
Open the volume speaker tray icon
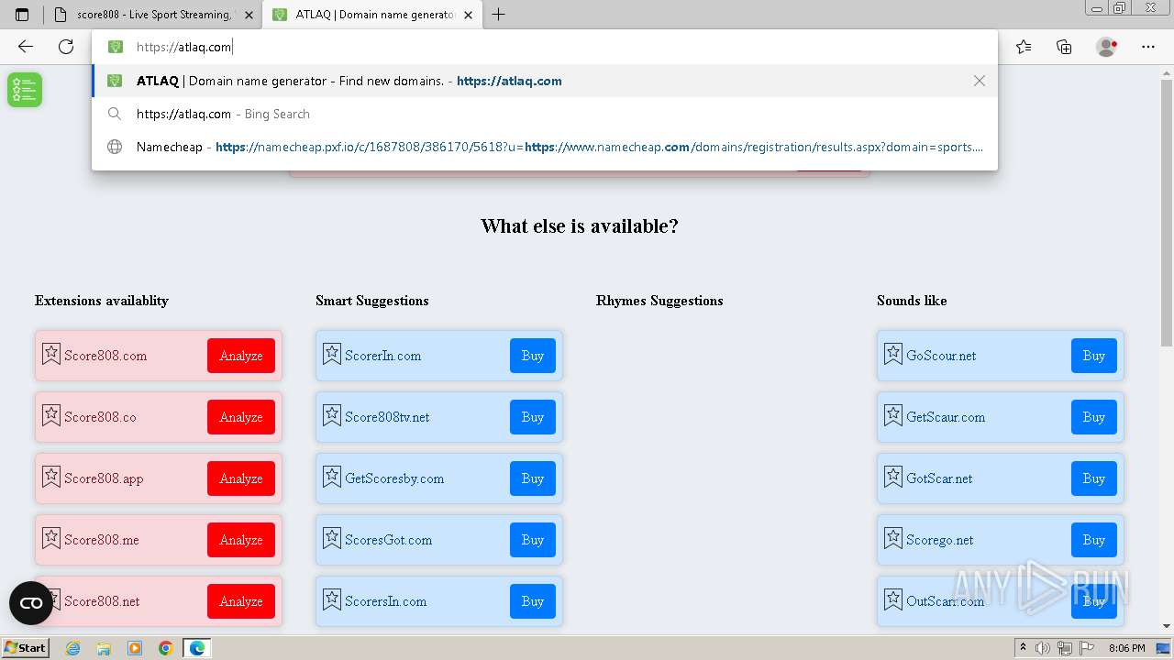[x=1043, y=648]
